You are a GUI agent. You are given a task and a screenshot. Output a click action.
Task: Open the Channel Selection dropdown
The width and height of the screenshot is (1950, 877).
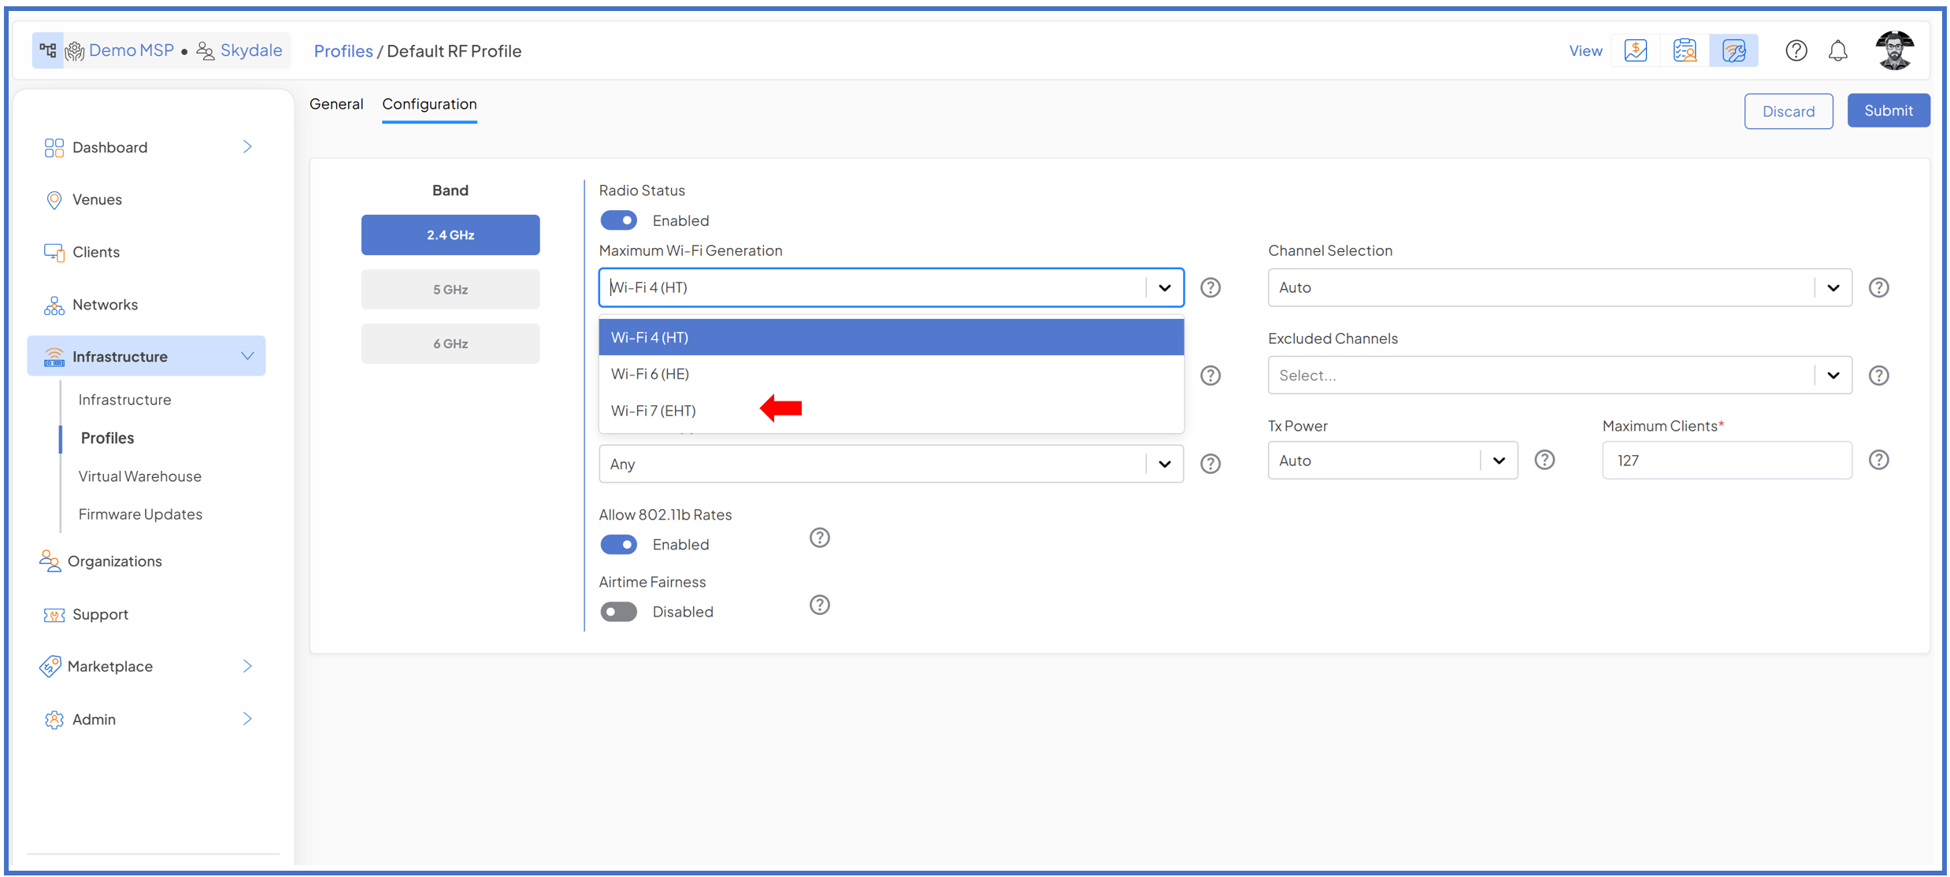(x=1559, y=287)
